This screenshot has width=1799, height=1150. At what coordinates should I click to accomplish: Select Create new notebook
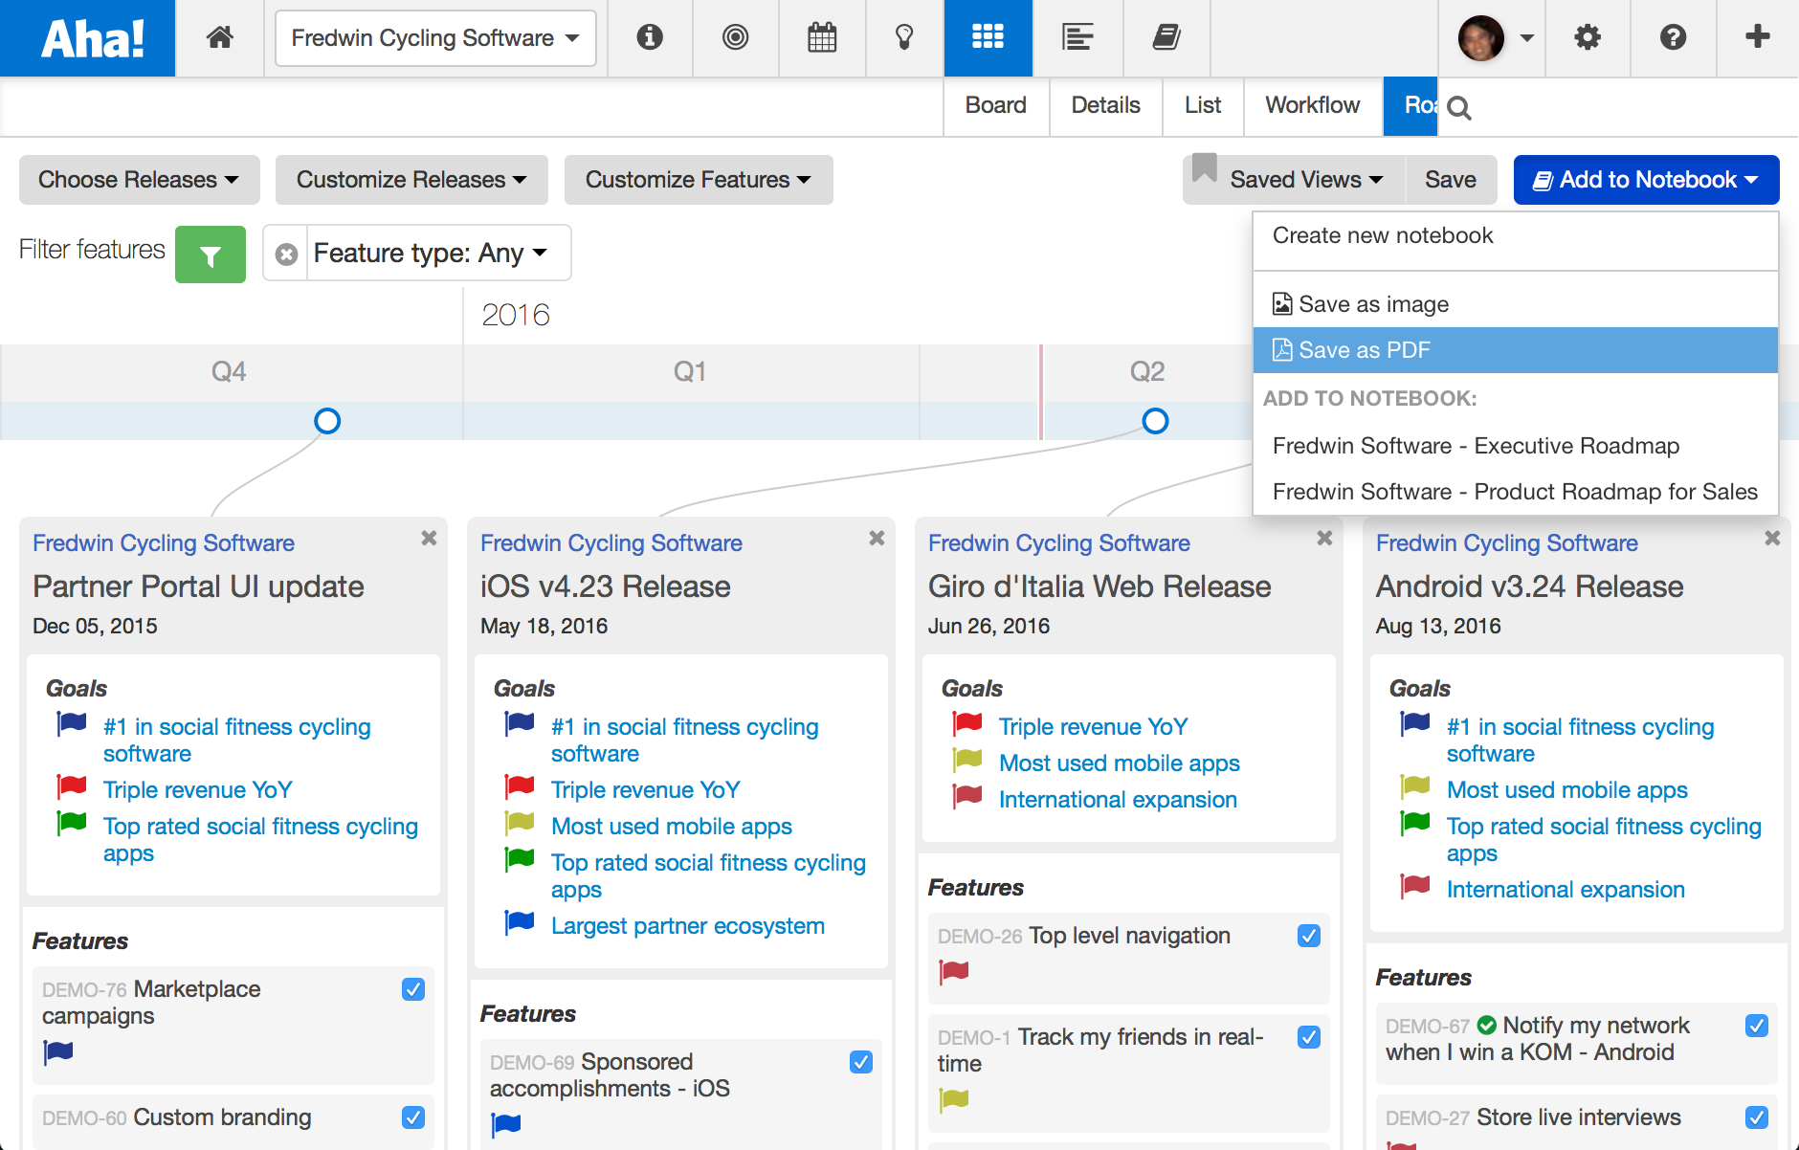pos(1515,235)
